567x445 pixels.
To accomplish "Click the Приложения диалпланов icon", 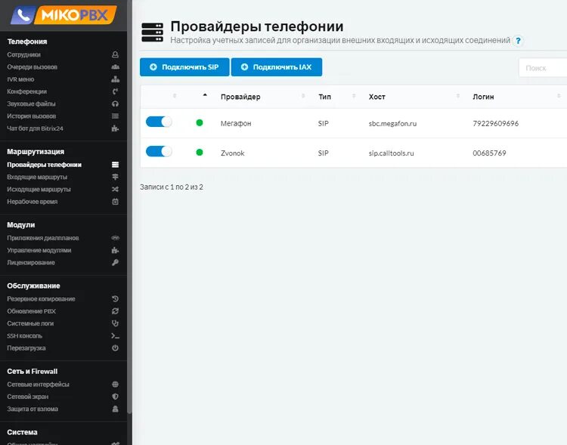I will 115,238.
